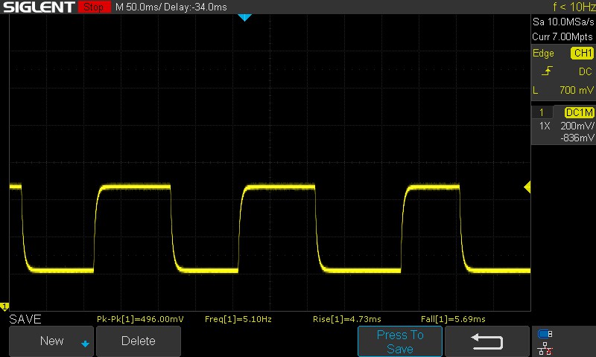Screen dimensions: 596x357
Task: Click the channel 1 number box
Action: tap(542, 112)
